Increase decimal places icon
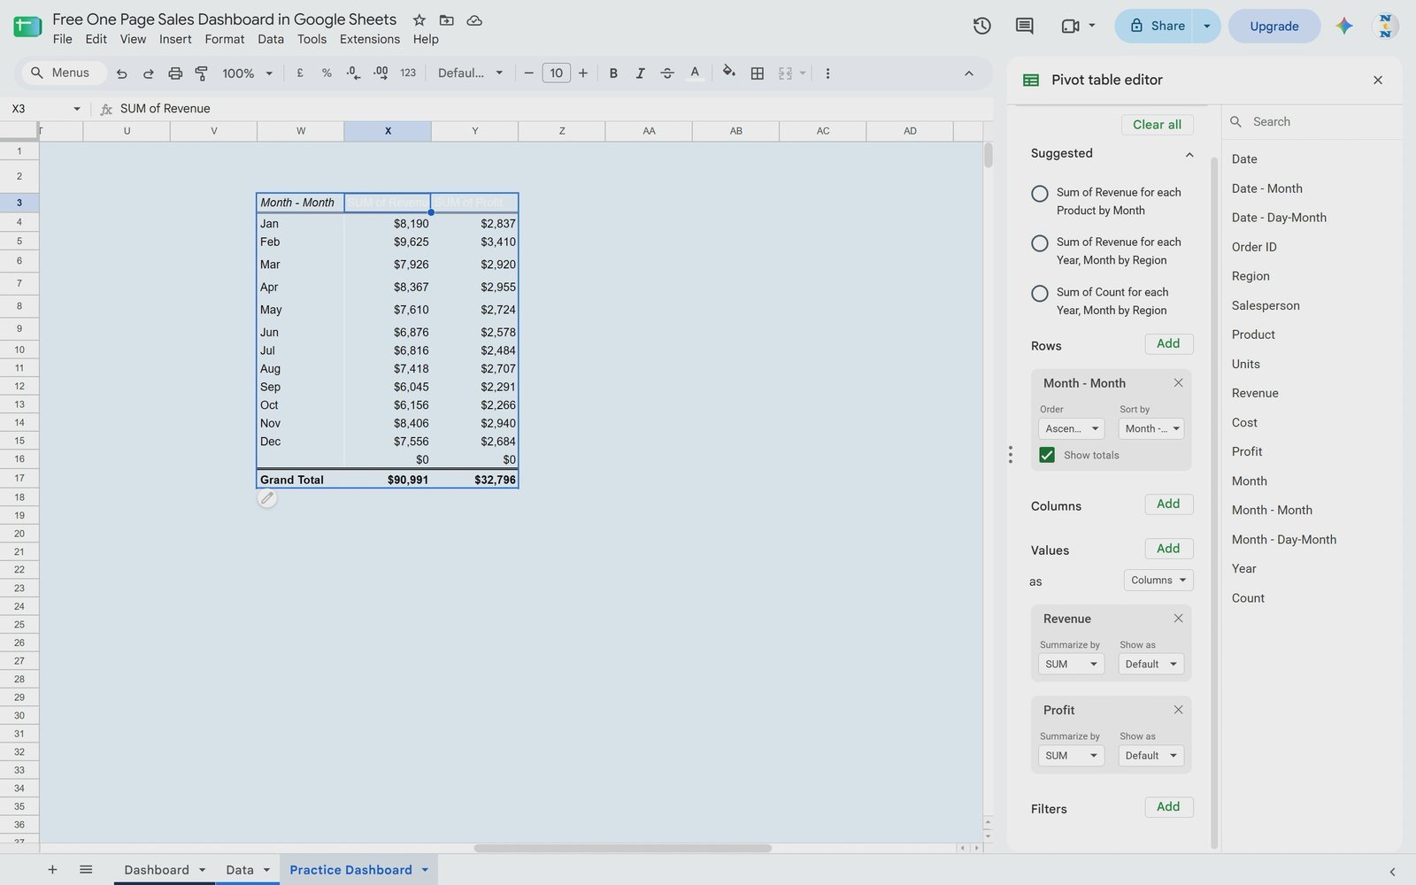The width and height of the screenshot is (1416, 885). pos(381,73)
